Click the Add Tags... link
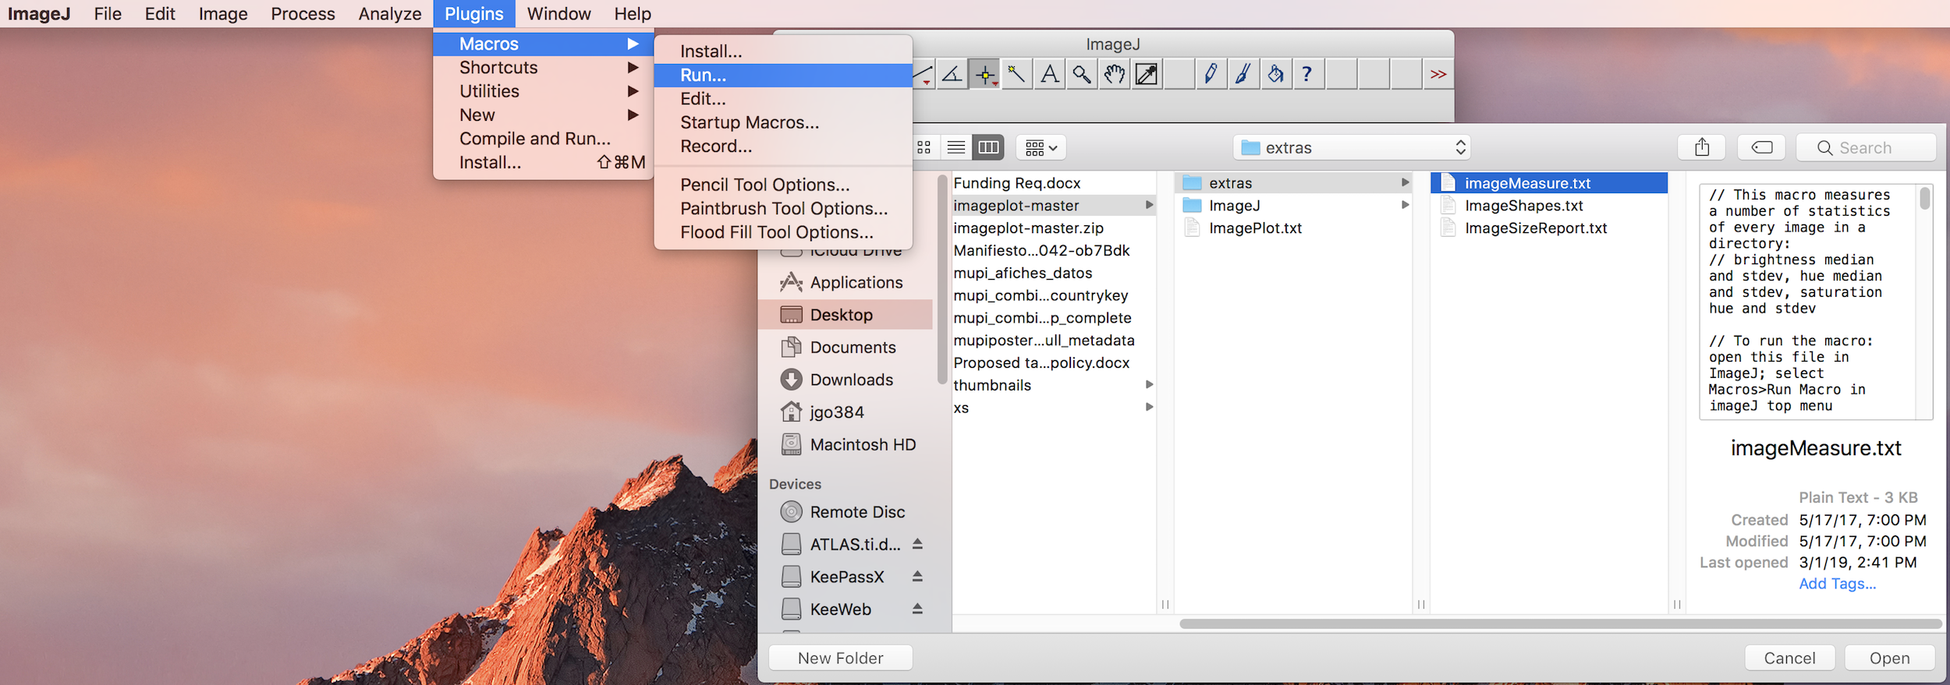 1837,584
